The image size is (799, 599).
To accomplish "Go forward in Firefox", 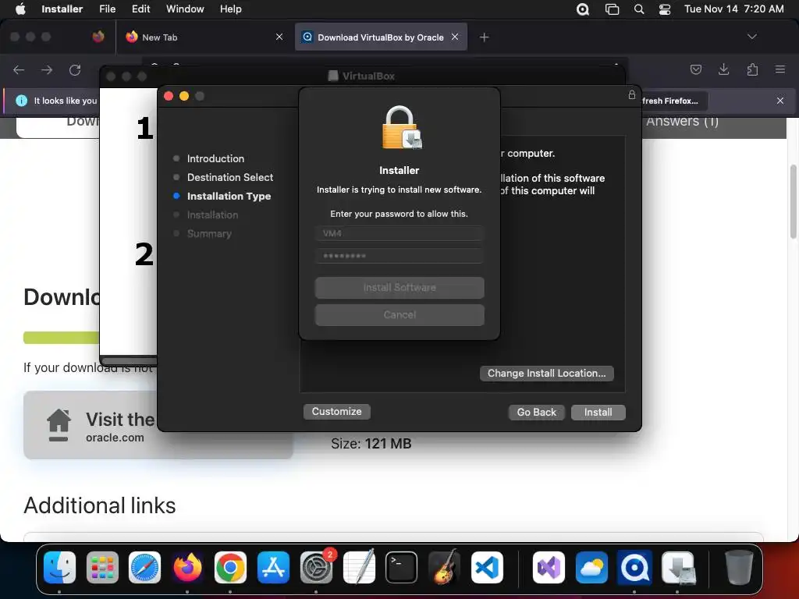I will [47, 69].
